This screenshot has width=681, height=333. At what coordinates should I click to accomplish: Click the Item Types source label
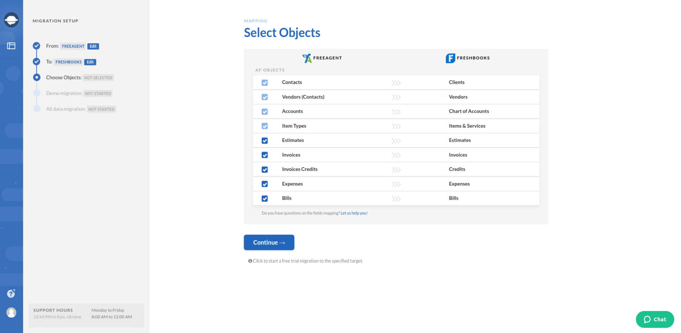click(x=294, y=126)
